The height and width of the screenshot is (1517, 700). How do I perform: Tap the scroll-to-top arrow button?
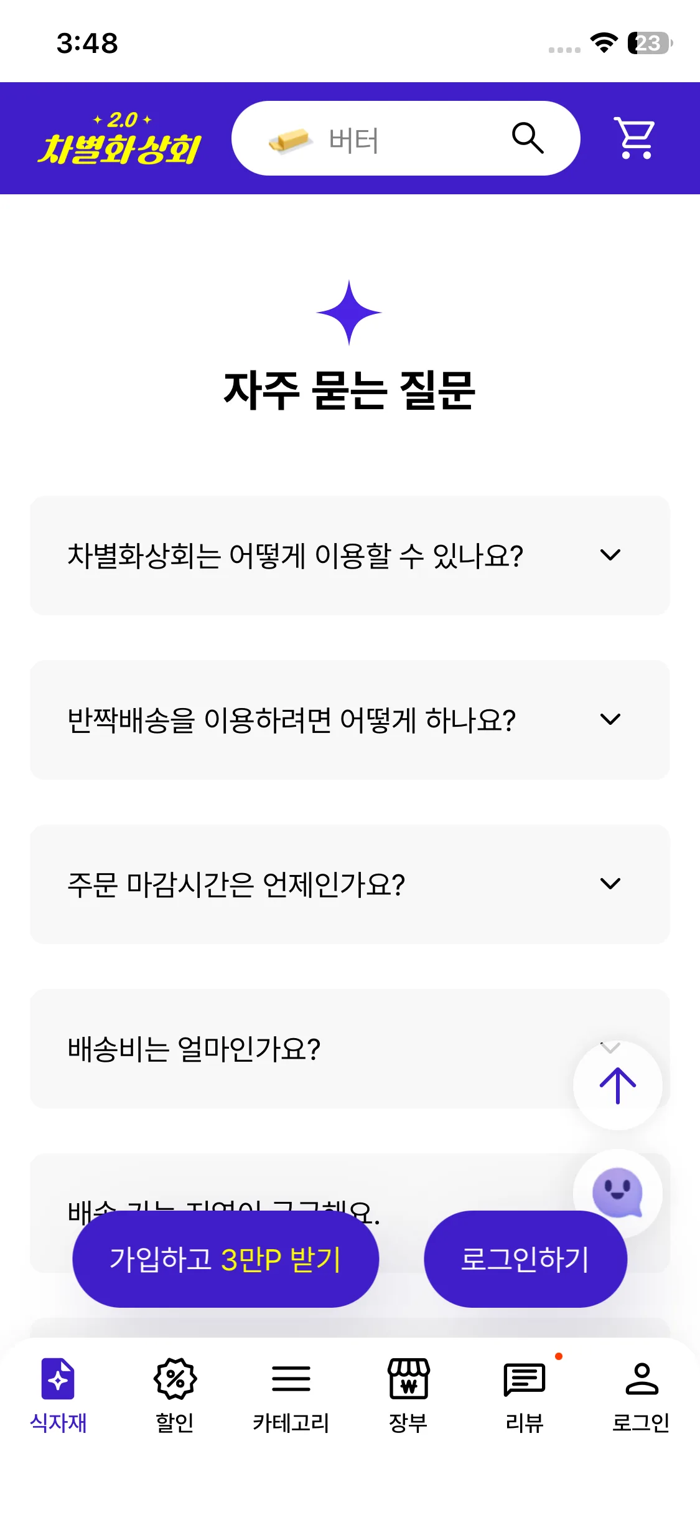click(x=617, y=1085)
